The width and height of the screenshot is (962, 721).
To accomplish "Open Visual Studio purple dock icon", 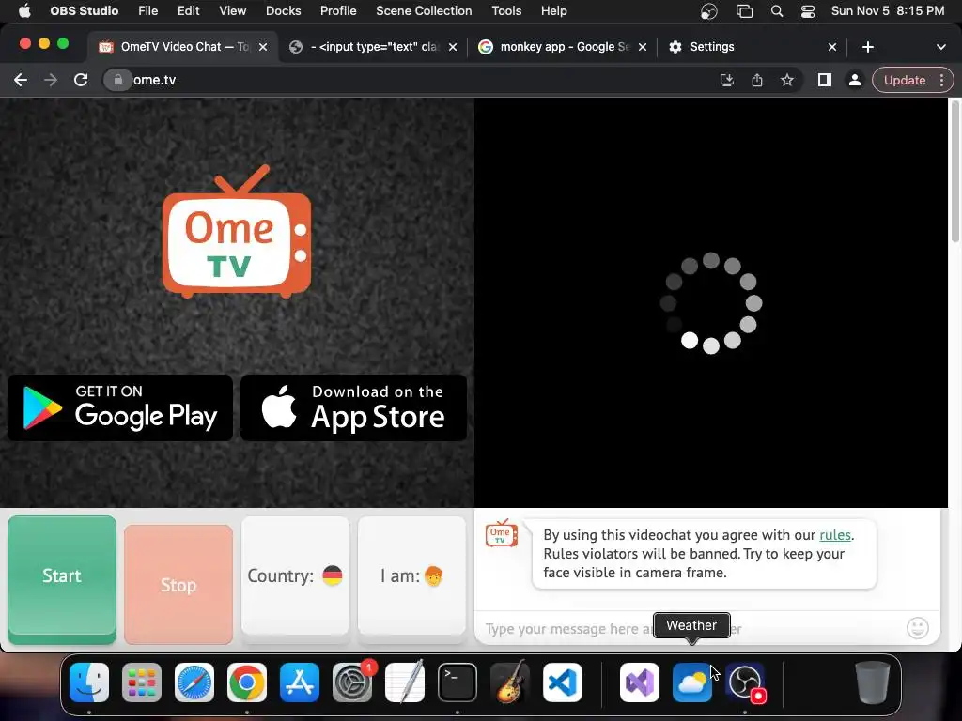I will click(x=639, y=683).
